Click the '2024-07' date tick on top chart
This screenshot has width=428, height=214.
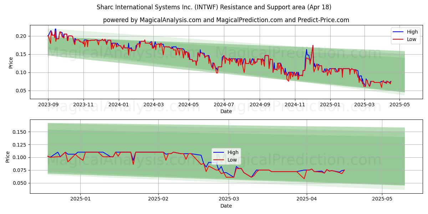[224, 105]
